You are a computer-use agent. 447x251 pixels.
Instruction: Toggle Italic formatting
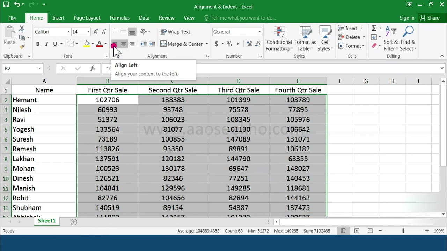point(46,44)
